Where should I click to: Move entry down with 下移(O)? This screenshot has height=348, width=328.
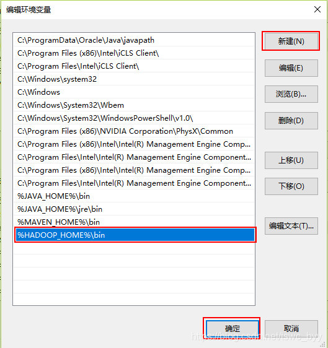[291, 186]
